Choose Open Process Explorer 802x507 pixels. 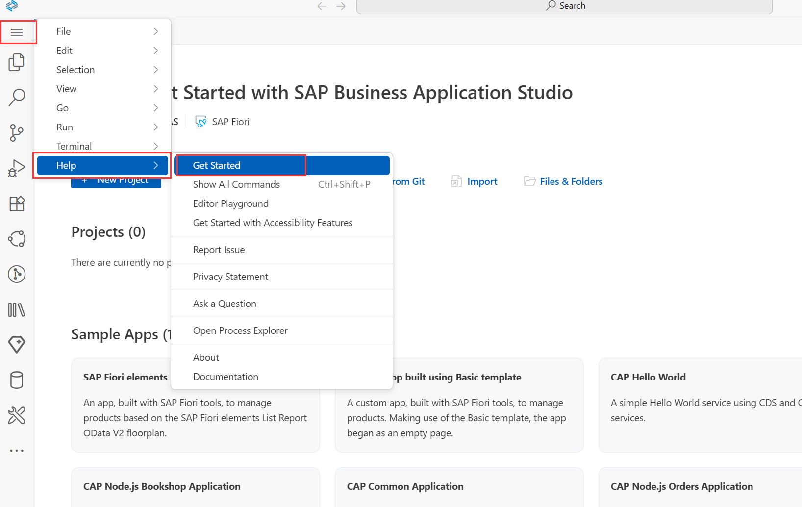point(282,330)
